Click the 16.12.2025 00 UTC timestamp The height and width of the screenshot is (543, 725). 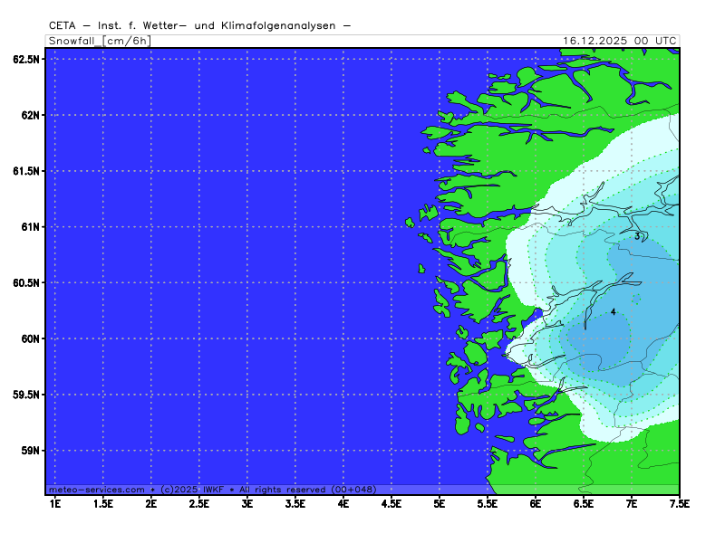619,41
